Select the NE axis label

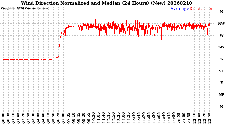click(x=221, y=95)
